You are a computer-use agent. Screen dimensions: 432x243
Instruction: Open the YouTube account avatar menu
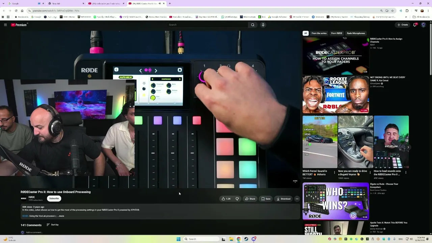424,25
